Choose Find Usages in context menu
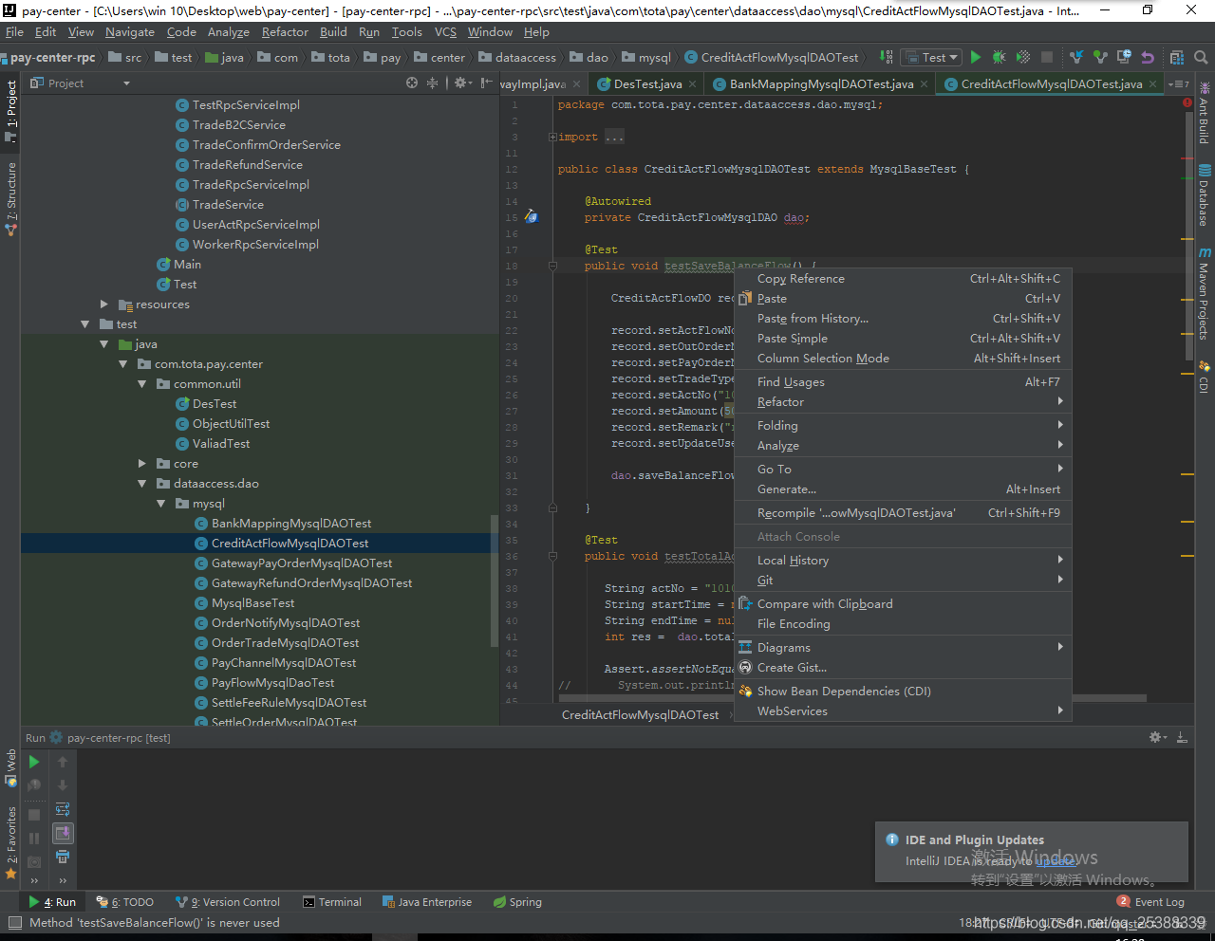This screenshot has width=1215, height=941. [903, 381]
